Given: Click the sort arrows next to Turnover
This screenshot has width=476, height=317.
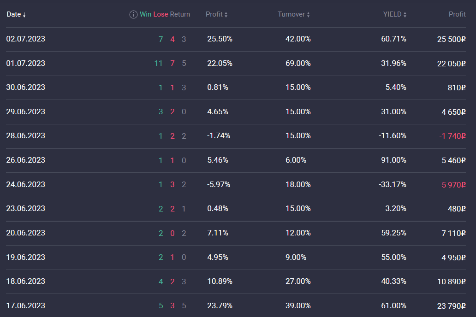Looking at the screenshot, I should pos(308,15).
